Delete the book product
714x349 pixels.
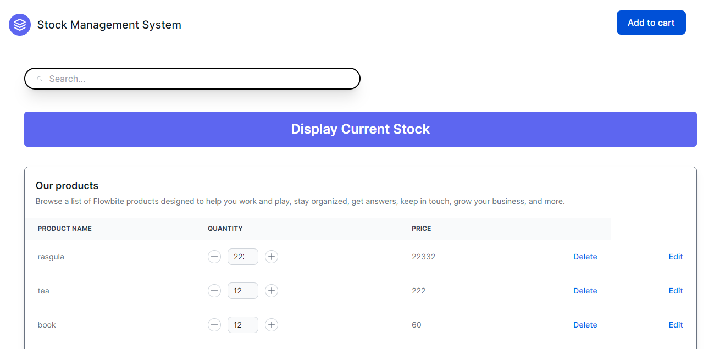(x=585, y=325)
